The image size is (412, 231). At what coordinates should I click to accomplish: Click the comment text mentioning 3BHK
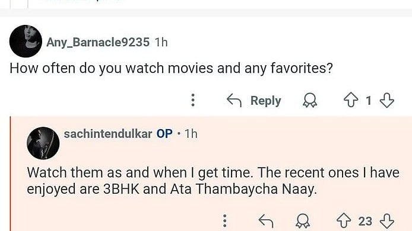(213, 181)
